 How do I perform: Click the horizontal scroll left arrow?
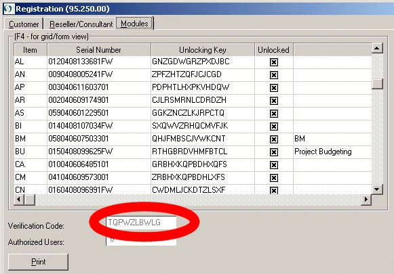19,200
